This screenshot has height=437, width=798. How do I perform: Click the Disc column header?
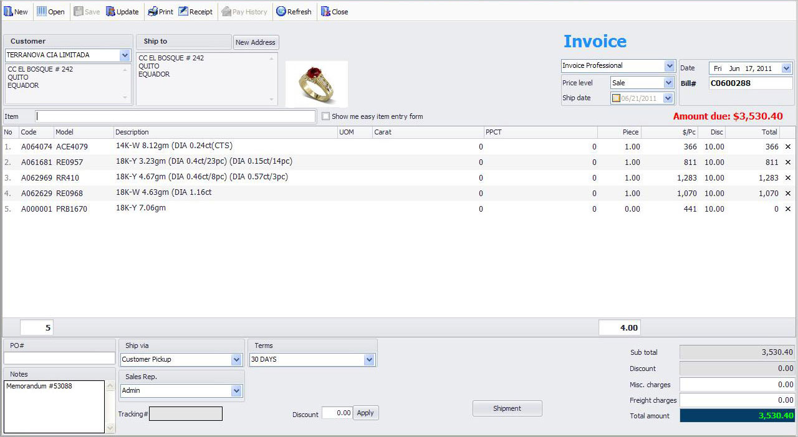711,132
